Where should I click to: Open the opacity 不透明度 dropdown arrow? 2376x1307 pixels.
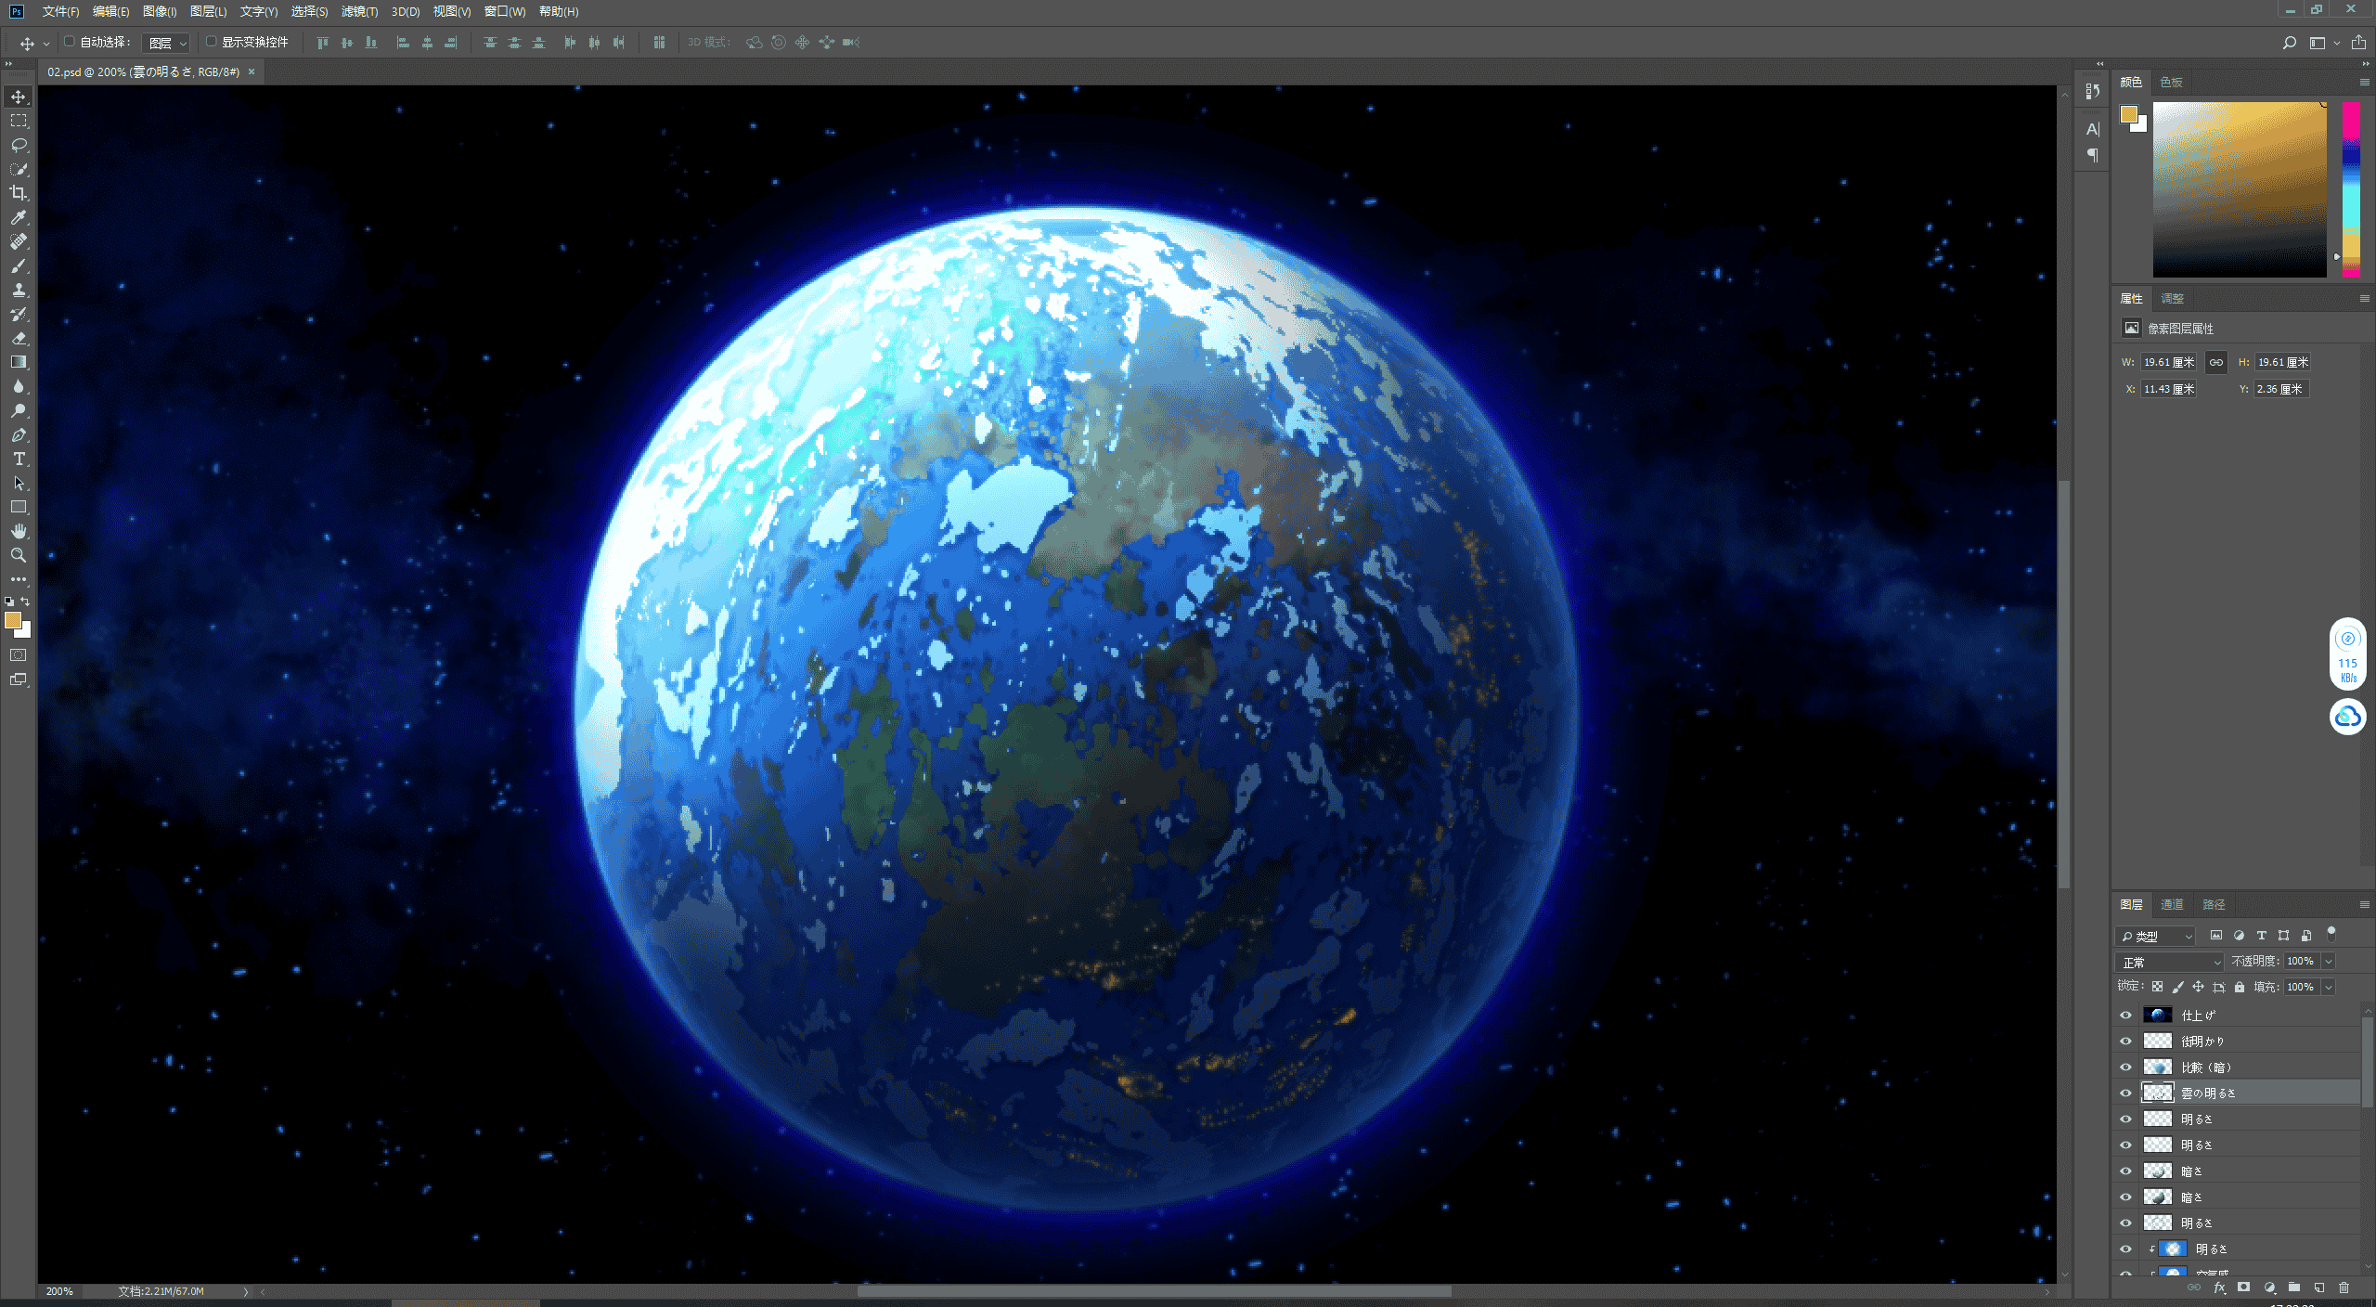[2329, 962]
